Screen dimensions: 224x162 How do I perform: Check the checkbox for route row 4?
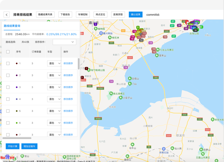[8, 99]
